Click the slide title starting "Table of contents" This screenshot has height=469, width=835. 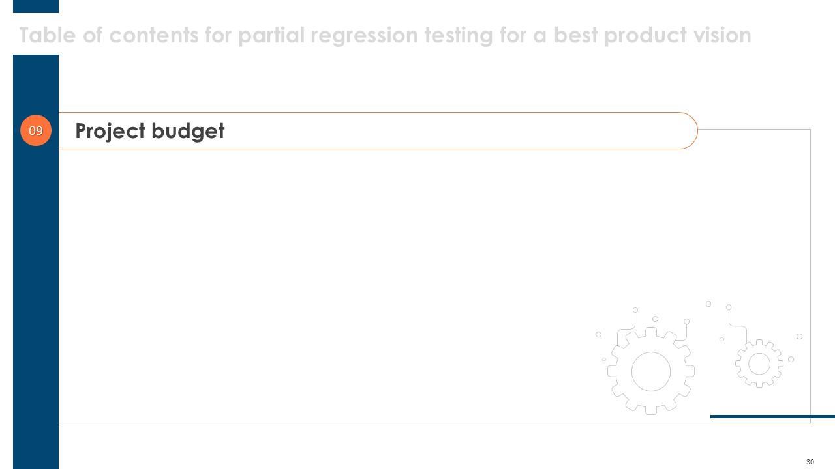tap(385, 35)
